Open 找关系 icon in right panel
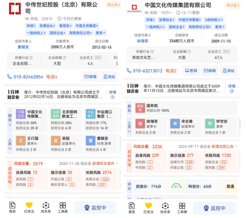The height and width of the screenshot is (218, 249). click(165, 208)
